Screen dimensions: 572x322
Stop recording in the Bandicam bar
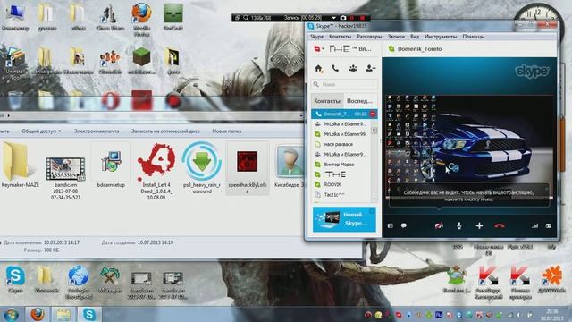[362, 18]
